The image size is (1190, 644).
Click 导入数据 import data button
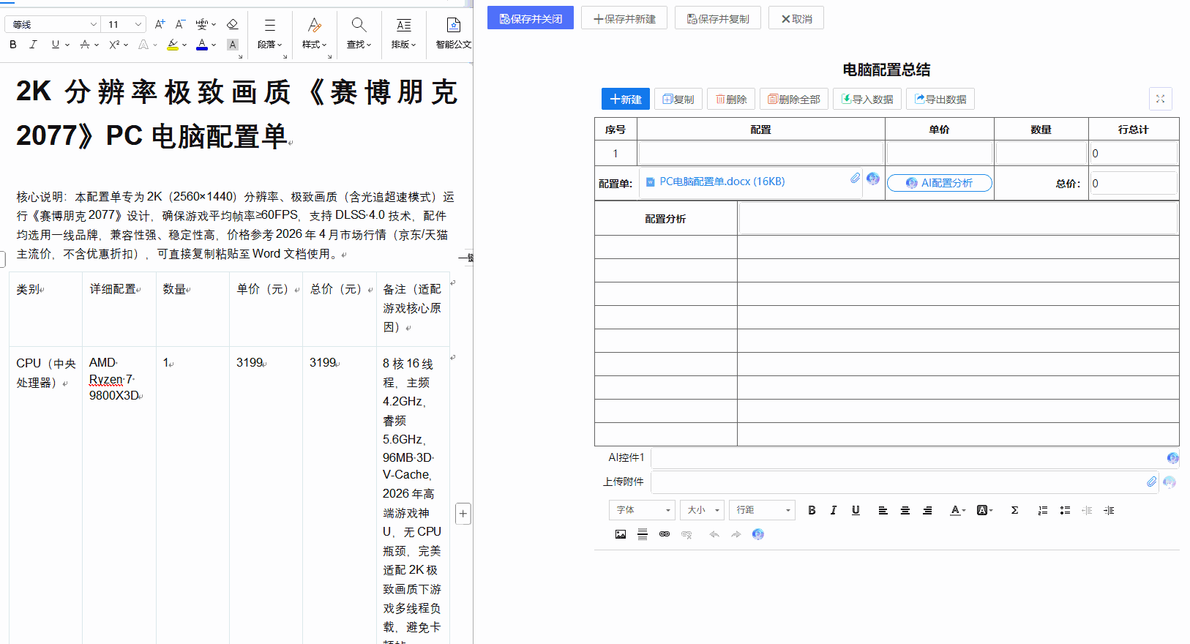pyautogui.click(x=867, y=99)
